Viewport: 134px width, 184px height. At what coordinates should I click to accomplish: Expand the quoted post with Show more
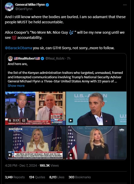pyautogui.click(x=16, y=86)
